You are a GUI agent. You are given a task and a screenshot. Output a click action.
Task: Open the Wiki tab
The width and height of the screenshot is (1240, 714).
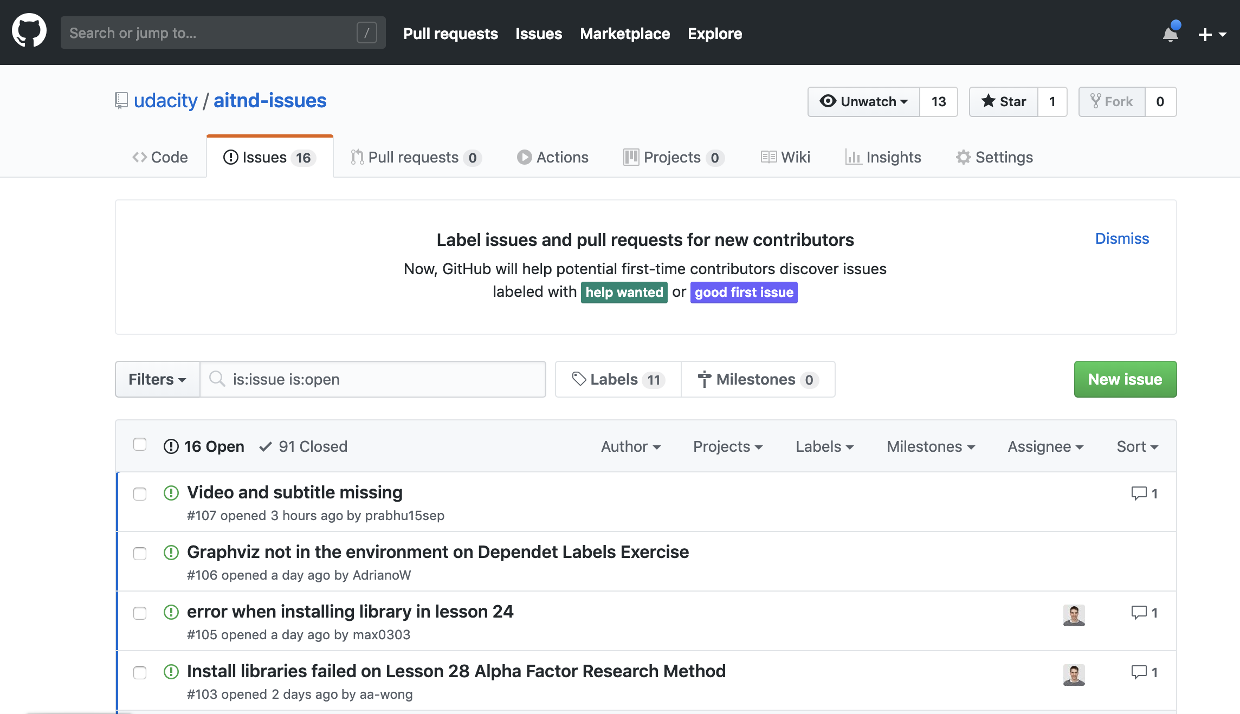click(785, 157)
